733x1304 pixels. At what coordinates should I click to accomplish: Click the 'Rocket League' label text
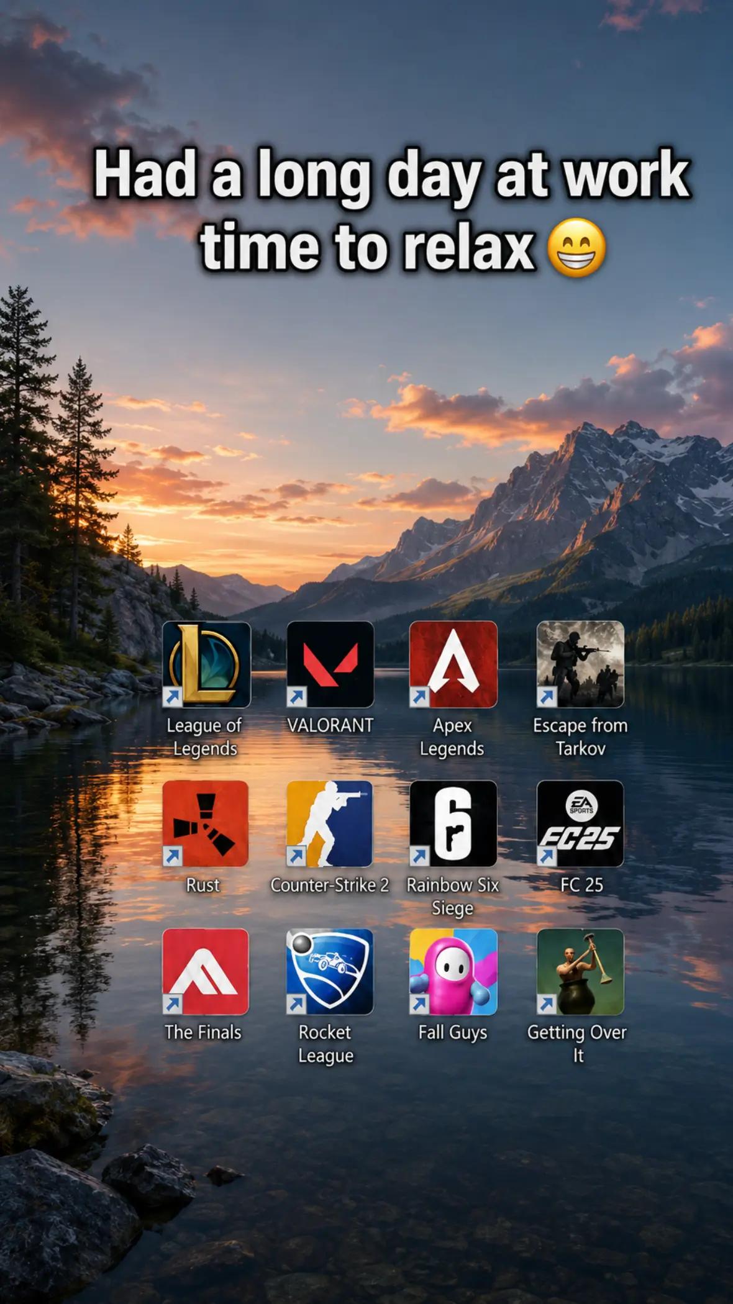point(326,1044)
